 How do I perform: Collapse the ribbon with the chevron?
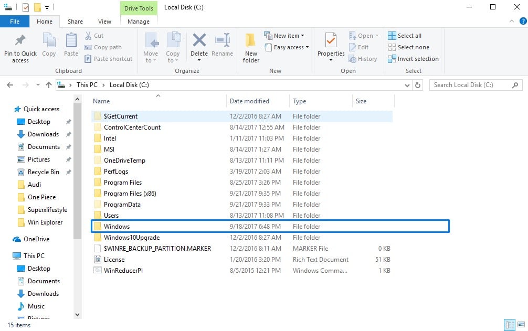(512, 21)
